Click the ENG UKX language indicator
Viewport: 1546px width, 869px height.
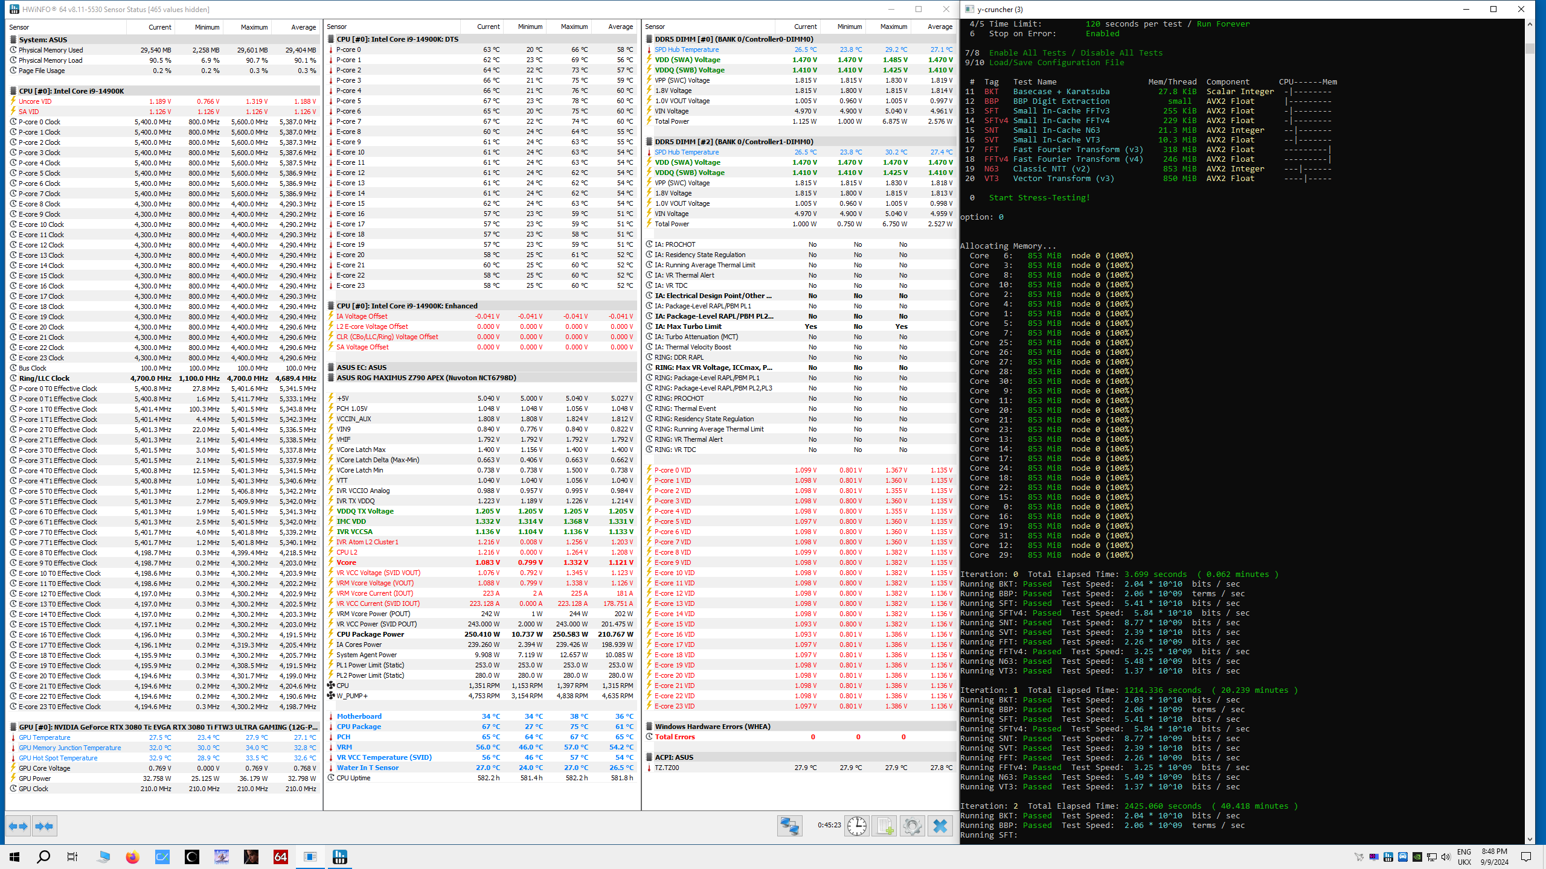click(x=1464, y=857)
